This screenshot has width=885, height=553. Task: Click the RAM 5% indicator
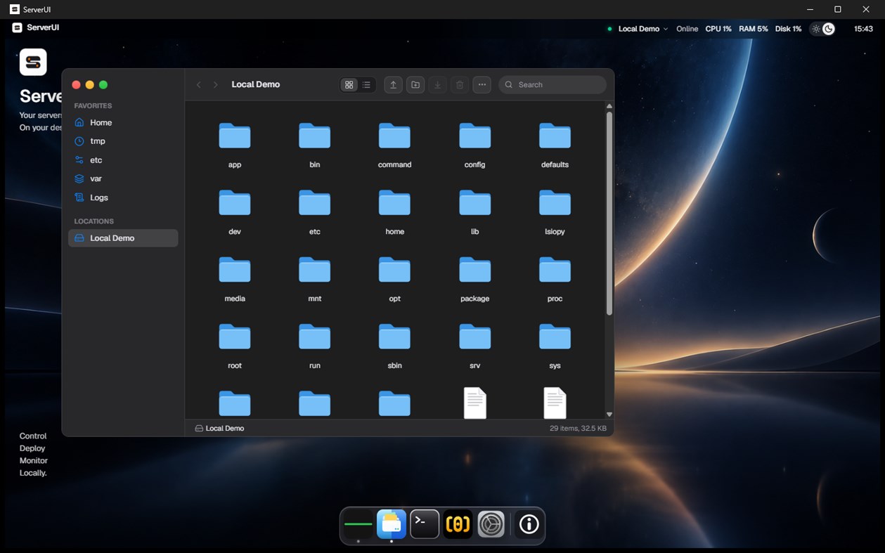point(754,29)
